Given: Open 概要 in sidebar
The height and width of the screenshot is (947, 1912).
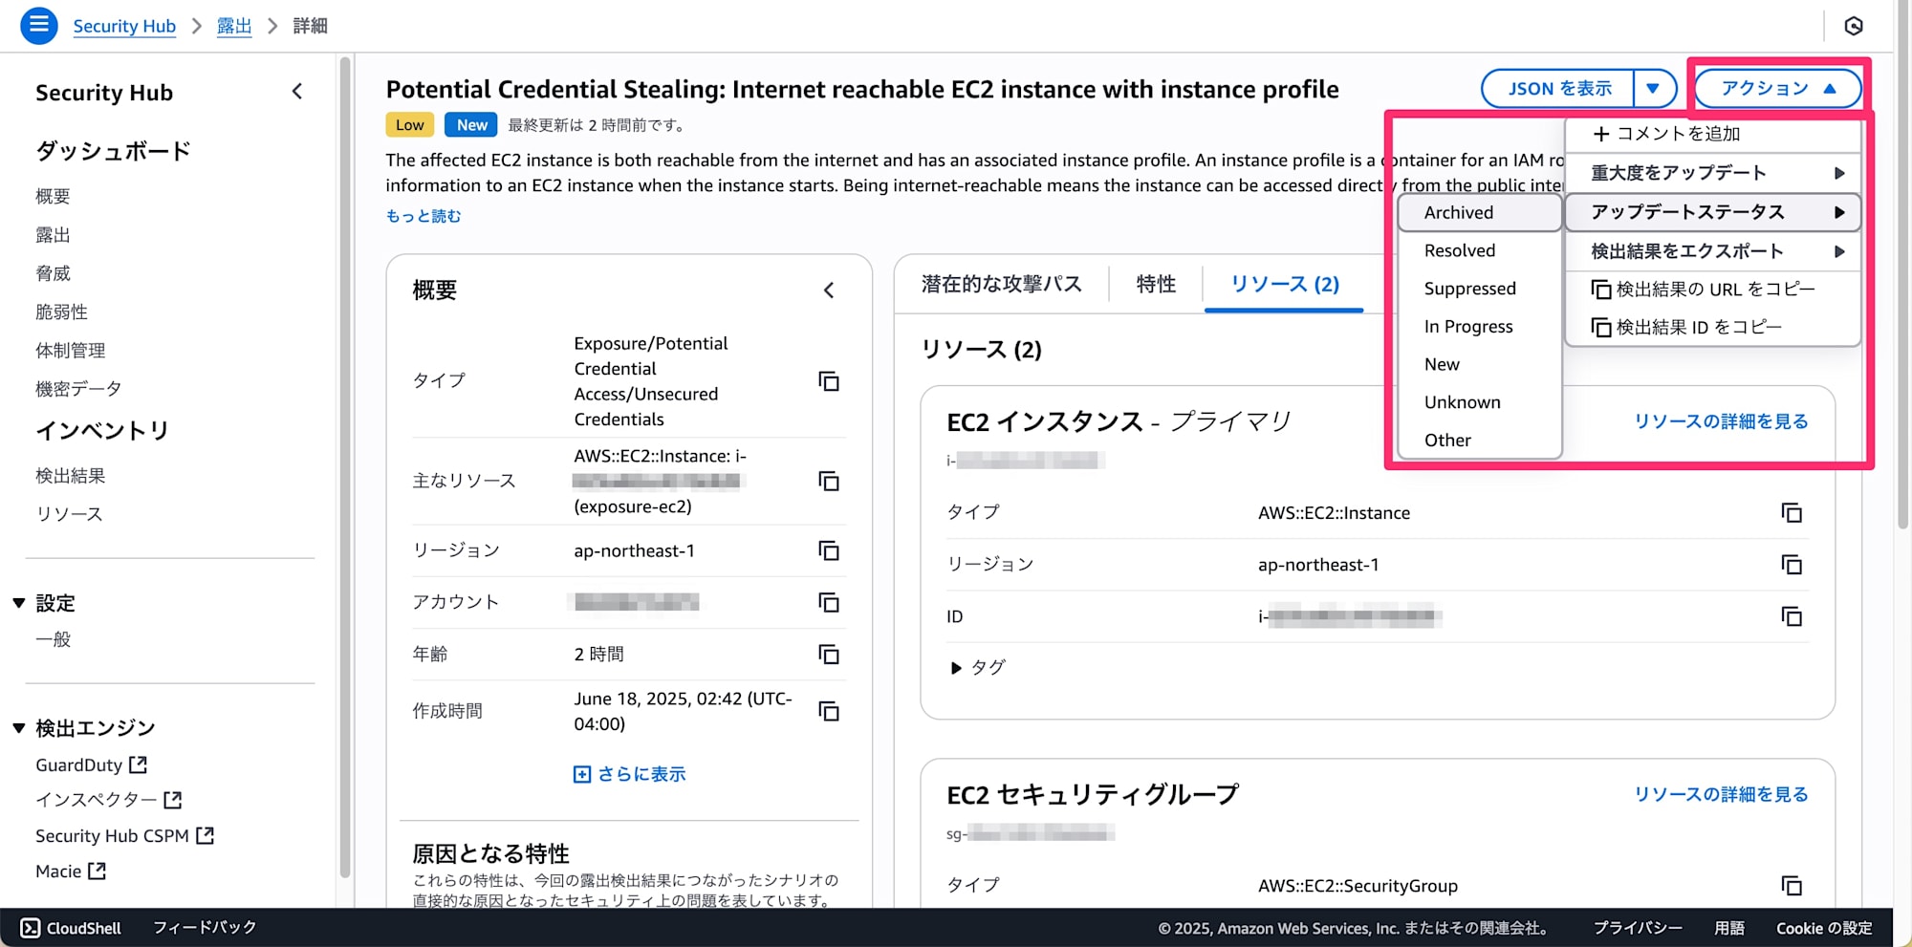Looking at the screenshot, I should (53, 196).
